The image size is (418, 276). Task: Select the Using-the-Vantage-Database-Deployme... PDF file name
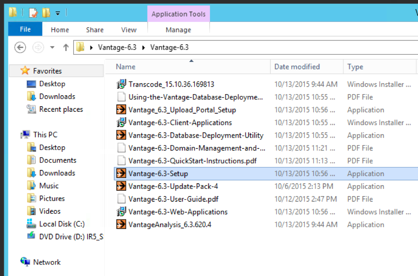pos(195,97)
